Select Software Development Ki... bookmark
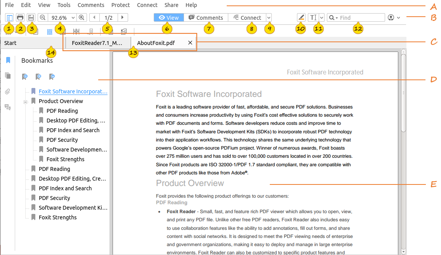Image resolution: width=441 pixels, height=255 pixels. pyautogui.click(x=73, y=208)
